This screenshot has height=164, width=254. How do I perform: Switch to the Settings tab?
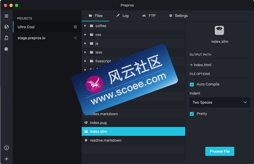[x=178, y=16]
